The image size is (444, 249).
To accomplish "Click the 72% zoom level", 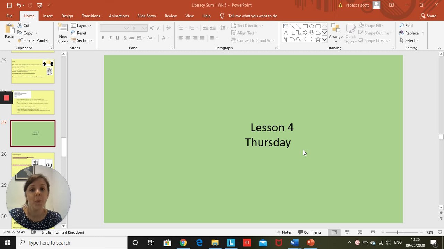I will 430,232.
